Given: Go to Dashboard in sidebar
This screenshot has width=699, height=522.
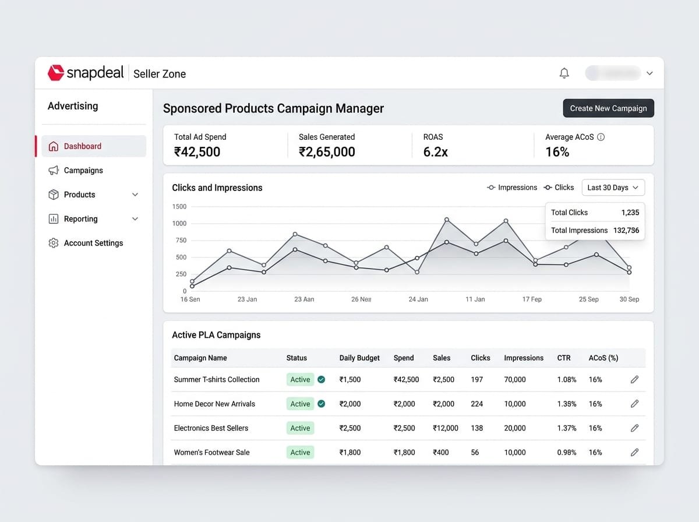Looking at the screenshot, I should click(94, 146).
